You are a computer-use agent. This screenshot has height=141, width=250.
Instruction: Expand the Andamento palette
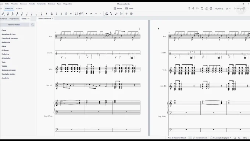[6, 42]
